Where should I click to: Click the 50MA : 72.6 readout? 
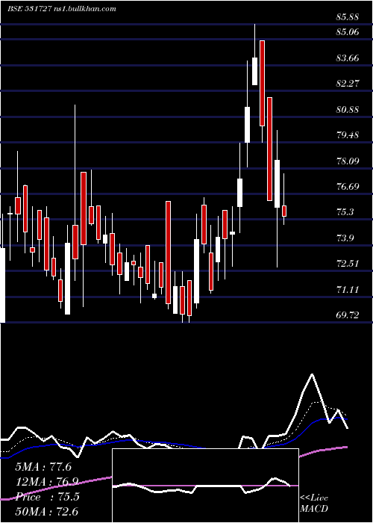click(46, 512)
